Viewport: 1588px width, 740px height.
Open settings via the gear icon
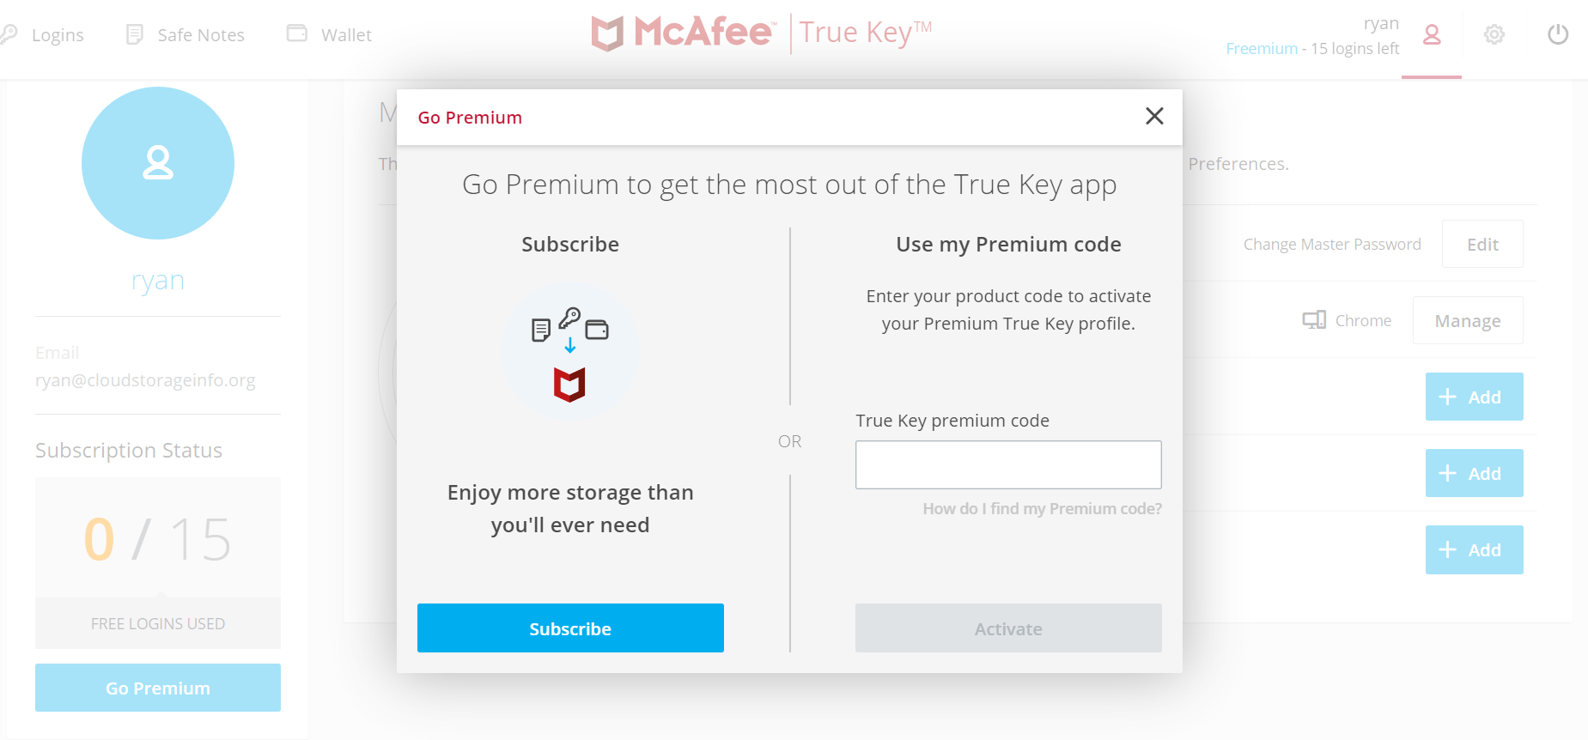[1494, 34]
